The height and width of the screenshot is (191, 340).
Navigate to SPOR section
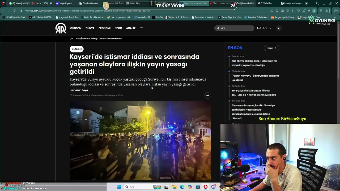(118, 28)
